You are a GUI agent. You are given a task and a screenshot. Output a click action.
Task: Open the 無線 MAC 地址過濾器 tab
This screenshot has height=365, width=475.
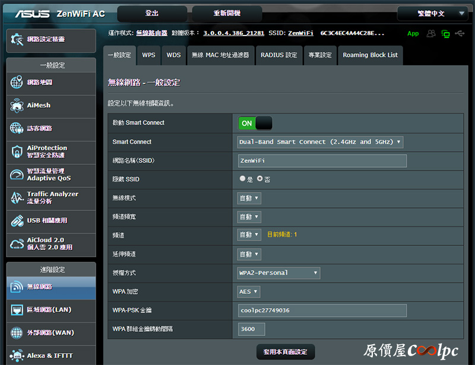[220, 55]
